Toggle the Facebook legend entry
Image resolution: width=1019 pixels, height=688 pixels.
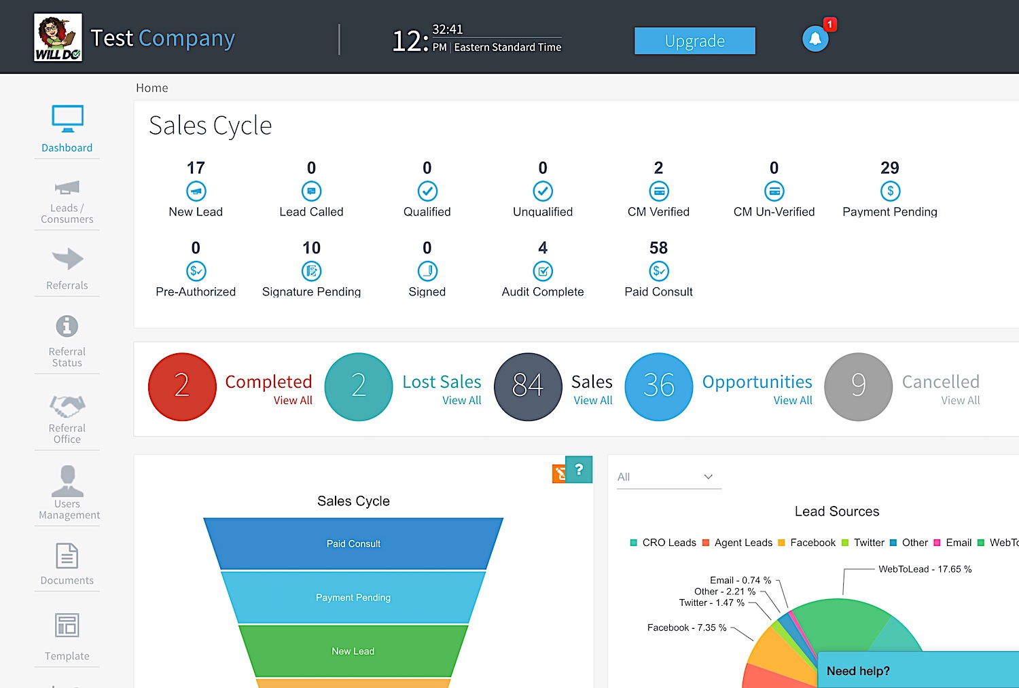click(806, 543)
